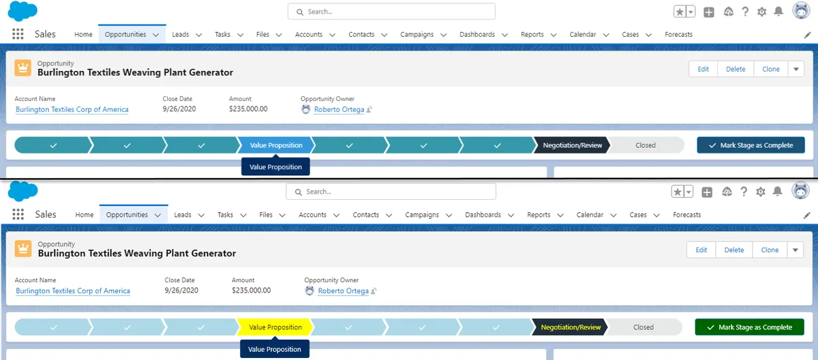Click Delete button in lower screenshot
This screenshot has width=818, height=360.
(734, 250)
